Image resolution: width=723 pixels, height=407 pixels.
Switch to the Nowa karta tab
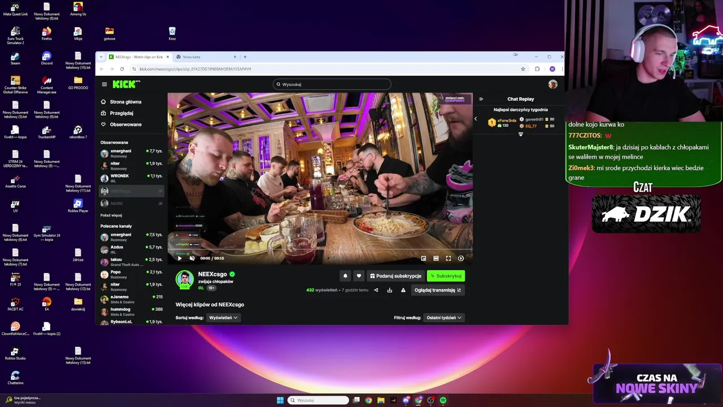(x=206, y=57)
